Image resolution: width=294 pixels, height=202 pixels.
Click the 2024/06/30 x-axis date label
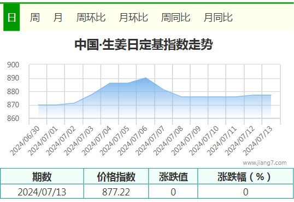point(25,141)
